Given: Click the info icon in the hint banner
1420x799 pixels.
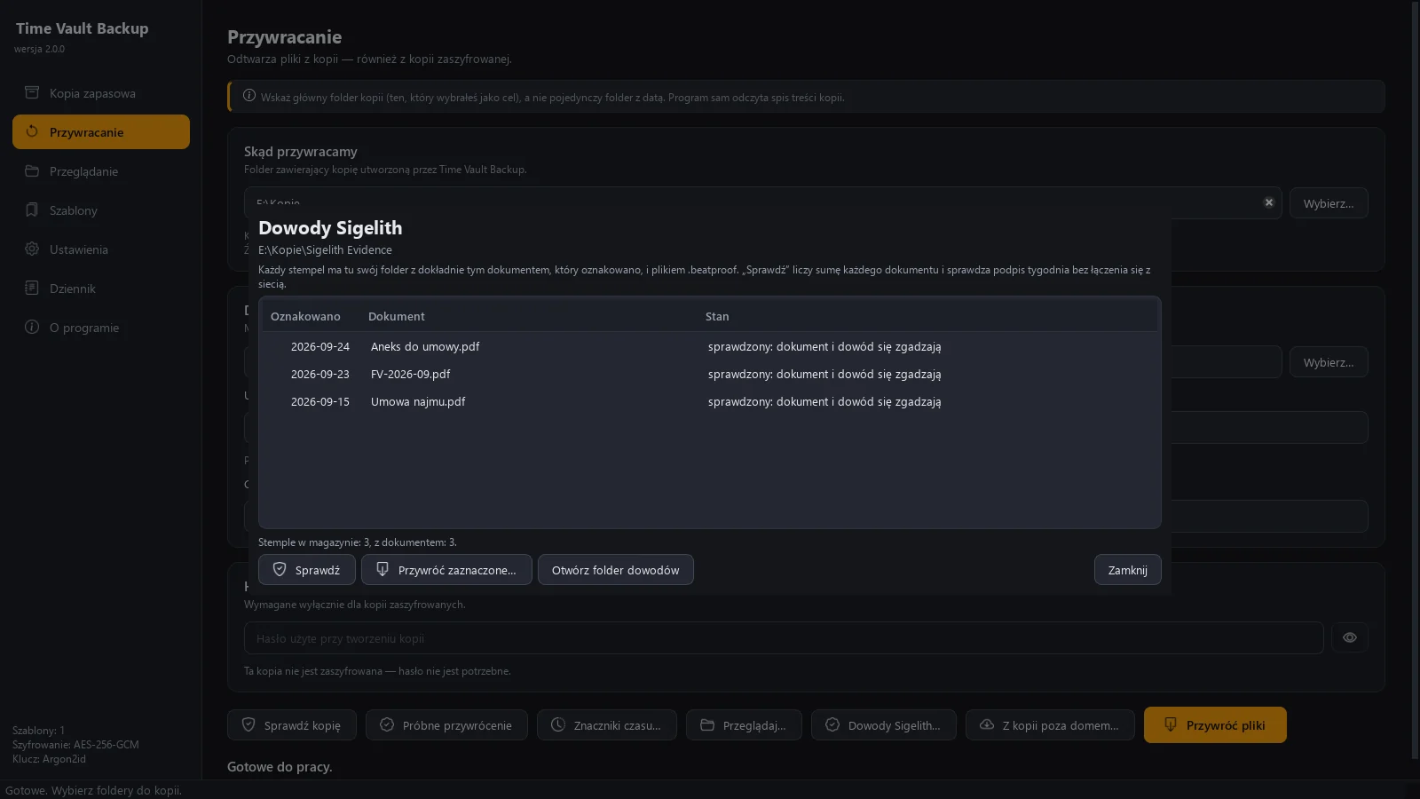Looking at the screenshot, I should 249,96.
